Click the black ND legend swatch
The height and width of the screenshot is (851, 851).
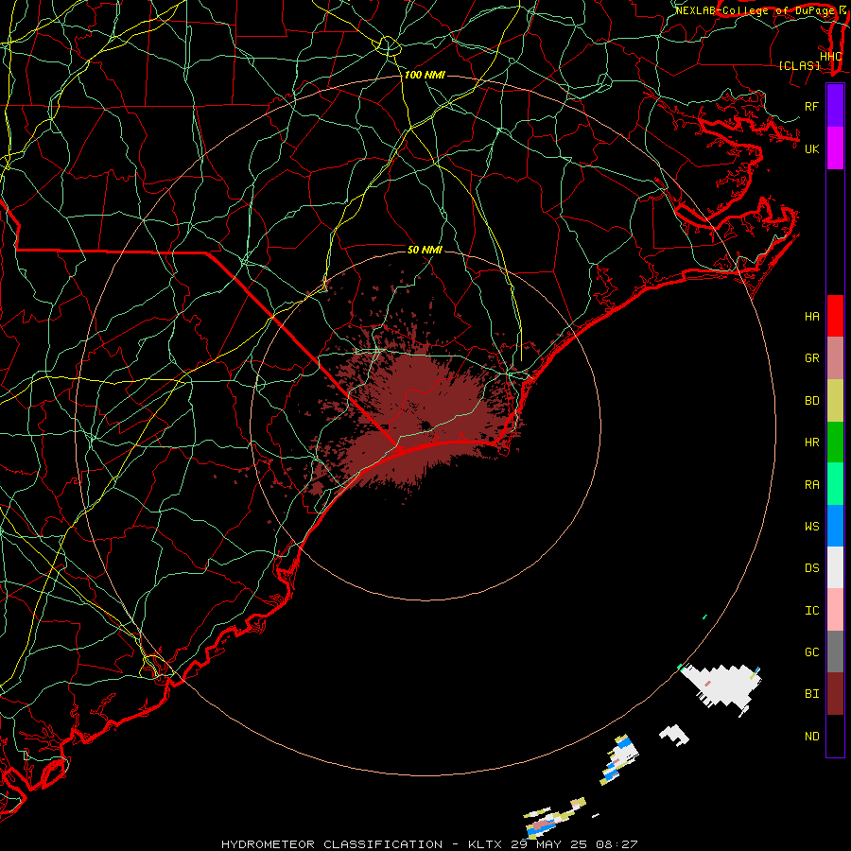[835, 736]
